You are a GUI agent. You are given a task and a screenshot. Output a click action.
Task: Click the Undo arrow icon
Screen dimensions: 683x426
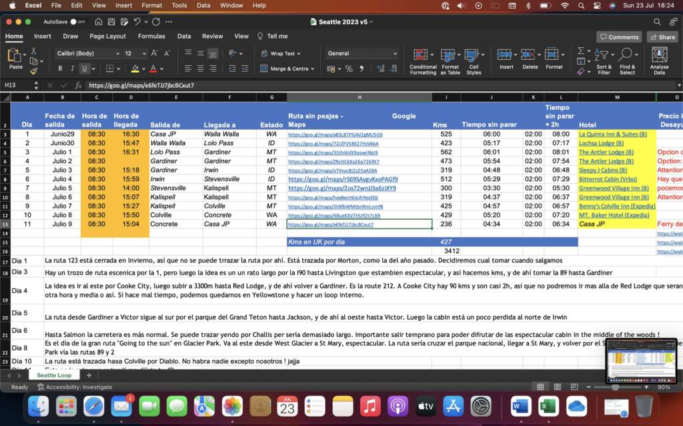tap(137, 22)
